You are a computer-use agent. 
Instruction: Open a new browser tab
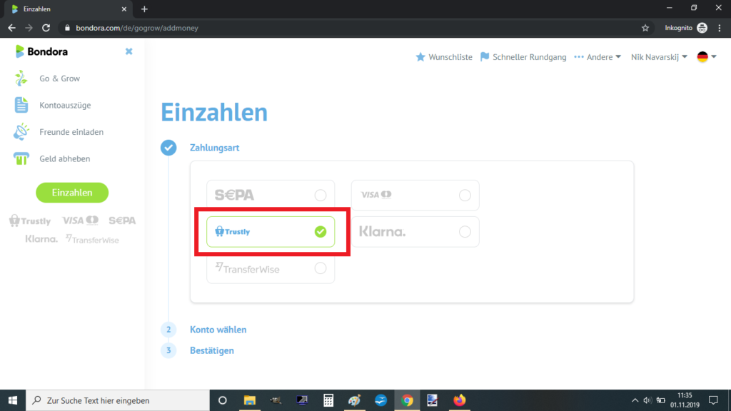coord(144,9)
